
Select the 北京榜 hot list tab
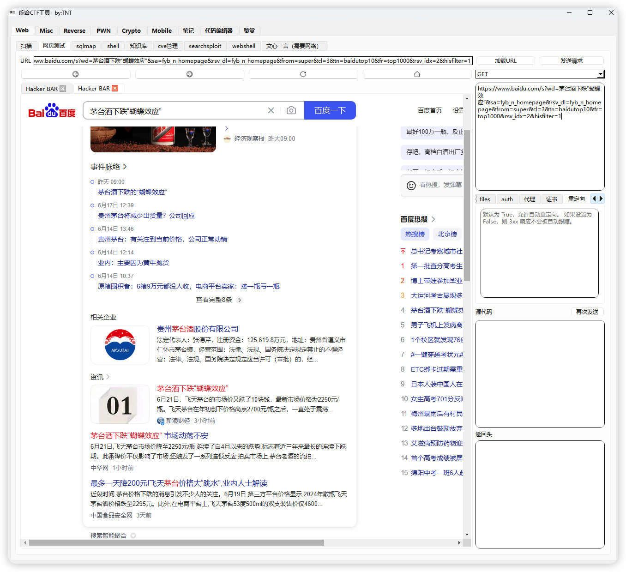447,234
